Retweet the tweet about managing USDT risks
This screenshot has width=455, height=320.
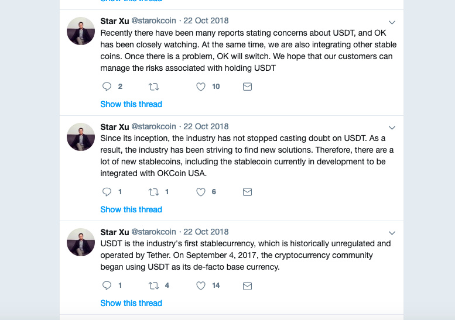pyautogui.click(x=153, y=87)
